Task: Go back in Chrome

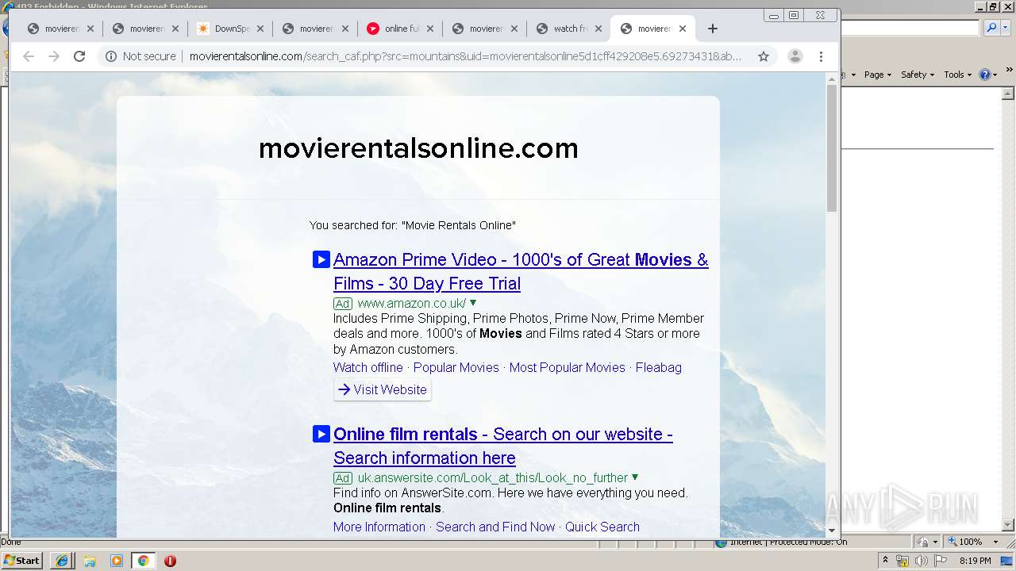Action: pos(29,56)
